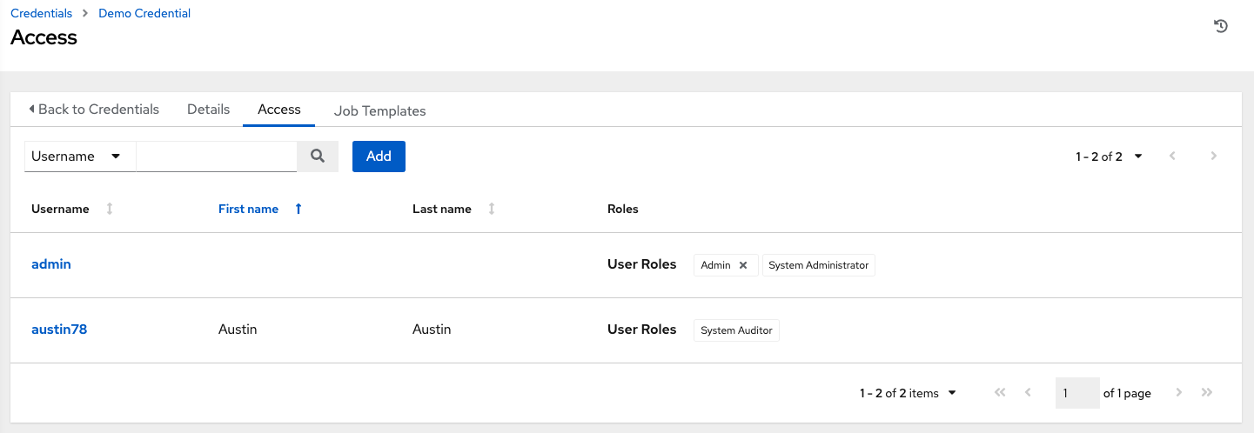This screenshot has width=1254, height=433.
Task: Remove the Admin role chip
Action: (743, 265)
